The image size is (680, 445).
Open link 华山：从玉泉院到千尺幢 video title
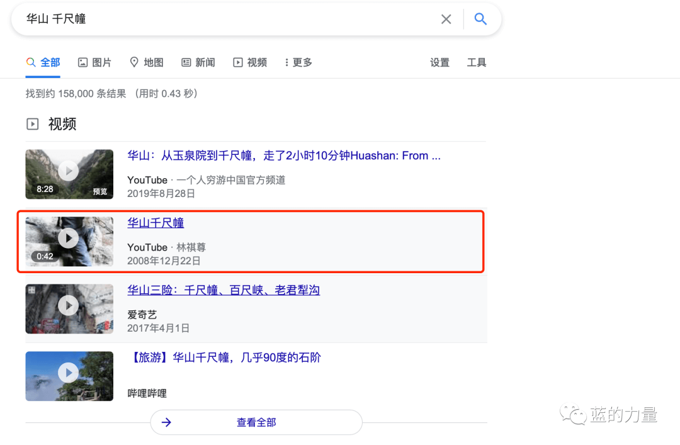click(283, 156)
